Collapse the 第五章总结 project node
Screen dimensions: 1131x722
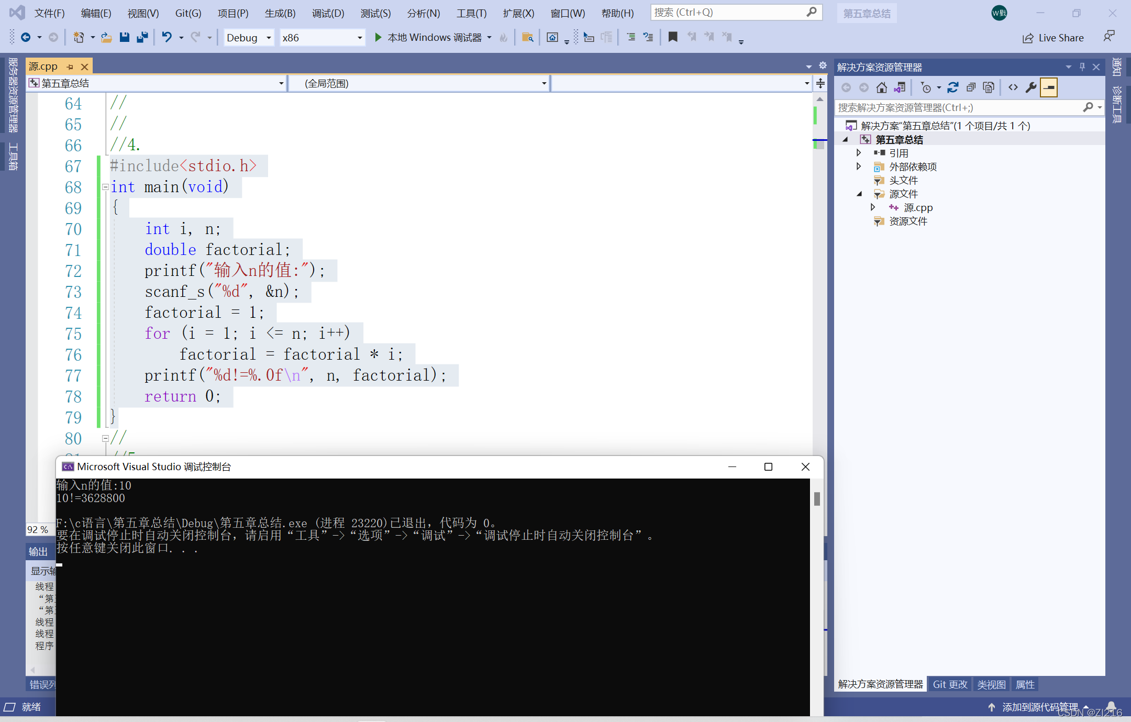click(845, 139)
